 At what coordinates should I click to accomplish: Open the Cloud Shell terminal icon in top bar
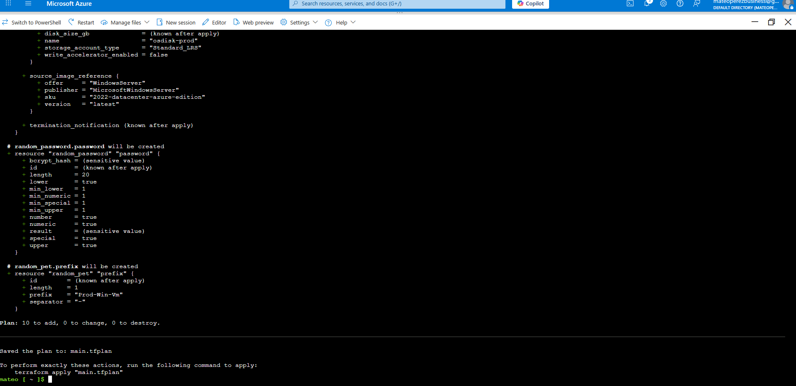point(630,4)
